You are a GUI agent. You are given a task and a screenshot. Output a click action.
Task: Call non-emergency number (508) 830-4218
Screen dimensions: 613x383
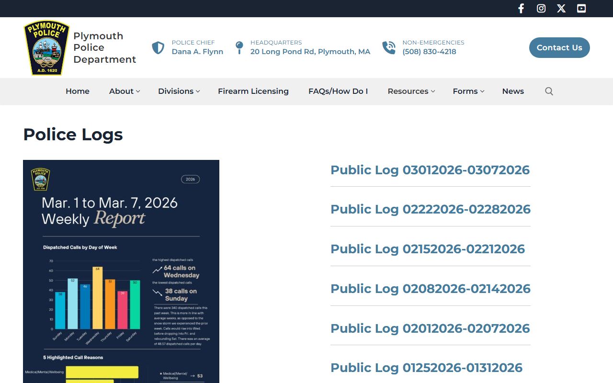(429, 52)
